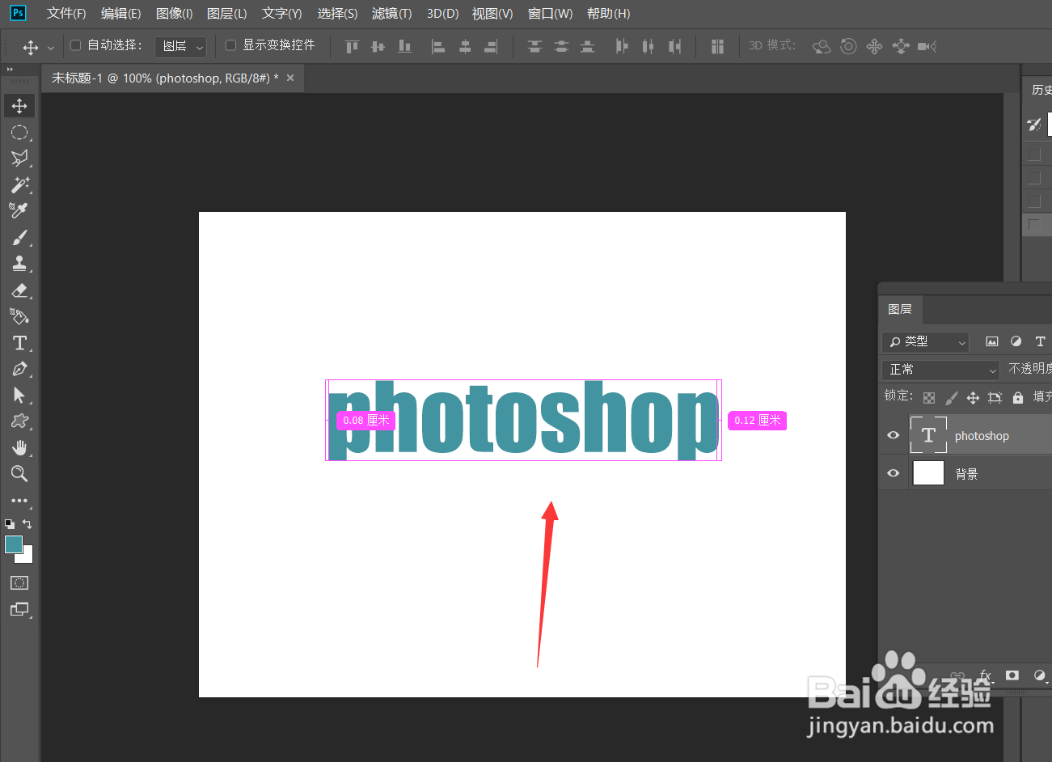Click distribute top edges button
The height and width of the screenshot is (762, 1052).
tap(534, 46)
